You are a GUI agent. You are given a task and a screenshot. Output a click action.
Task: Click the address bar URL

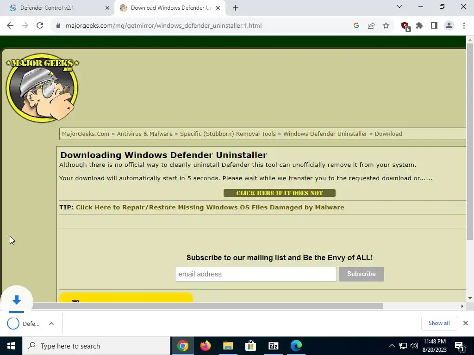pyautogui.click(x=163, y=26)
